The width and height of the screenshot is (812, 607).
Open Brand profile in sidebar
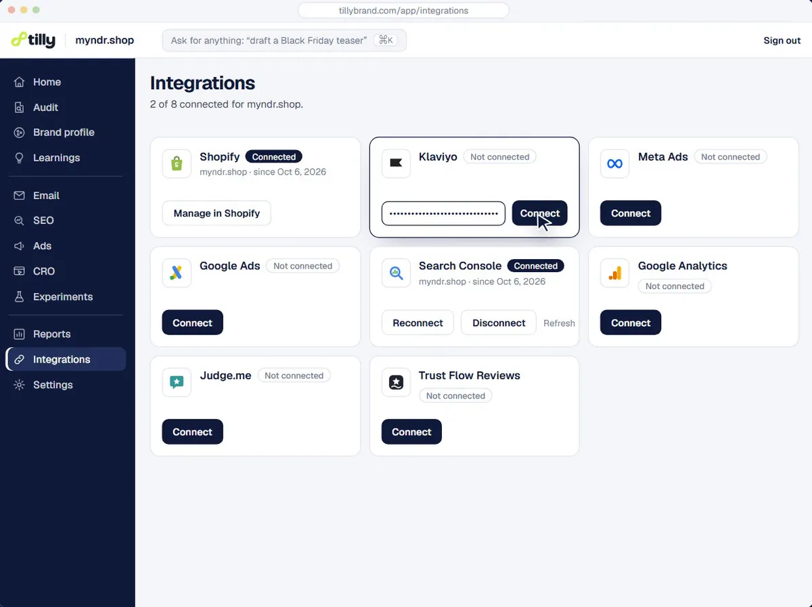[x=66, y=133]
